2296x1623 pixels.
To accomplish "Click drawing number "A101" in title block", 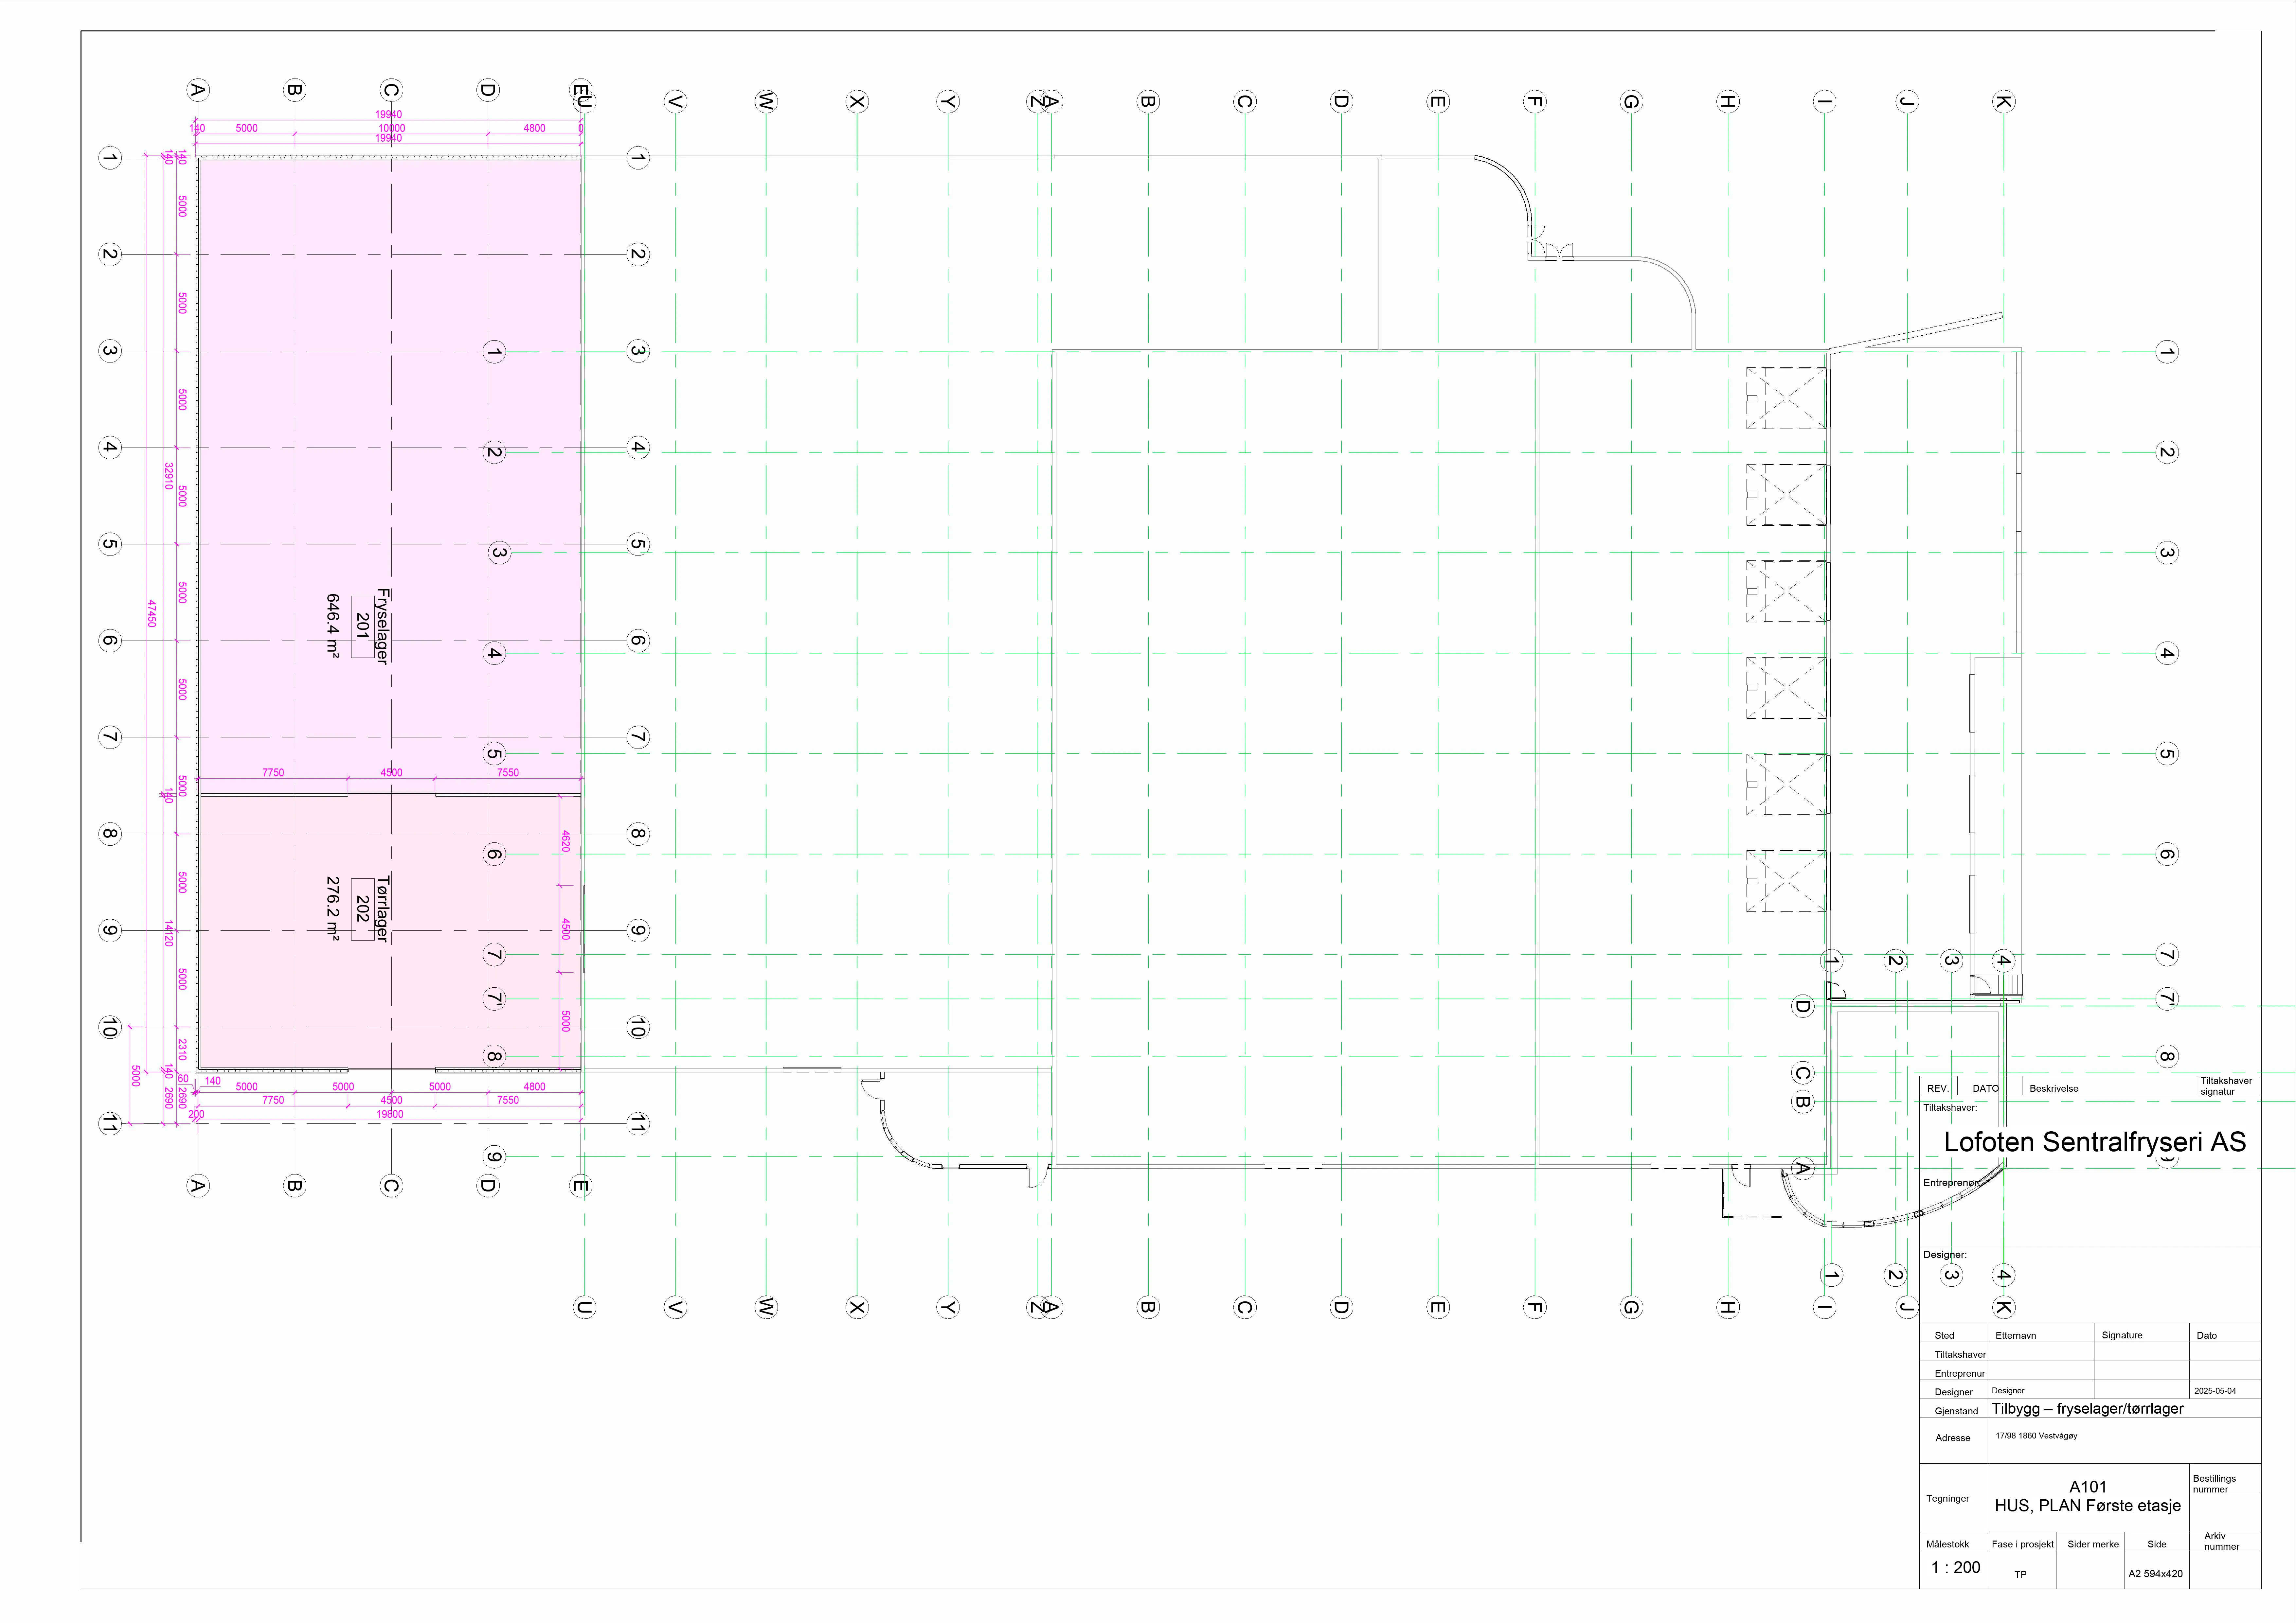I will click(2088, 1487).
